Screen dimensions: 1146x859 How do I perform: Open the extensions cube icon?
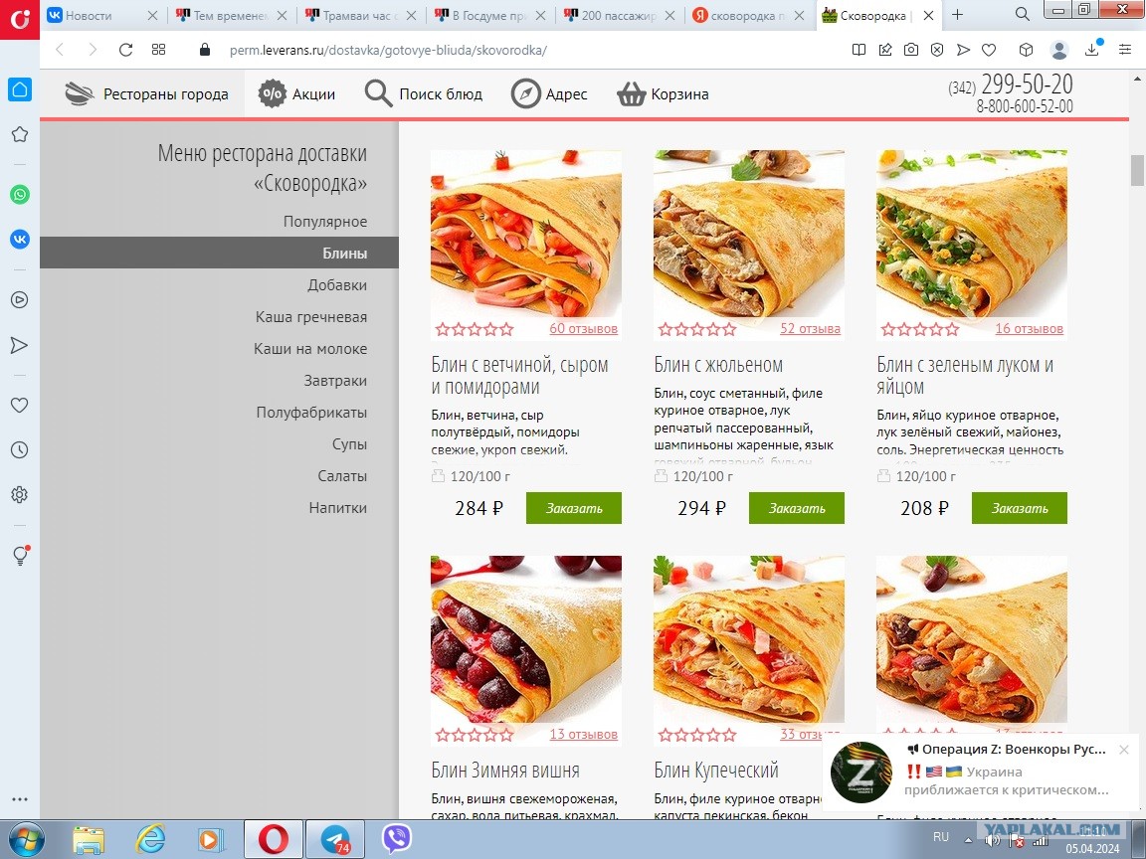tap(1027, 50)
